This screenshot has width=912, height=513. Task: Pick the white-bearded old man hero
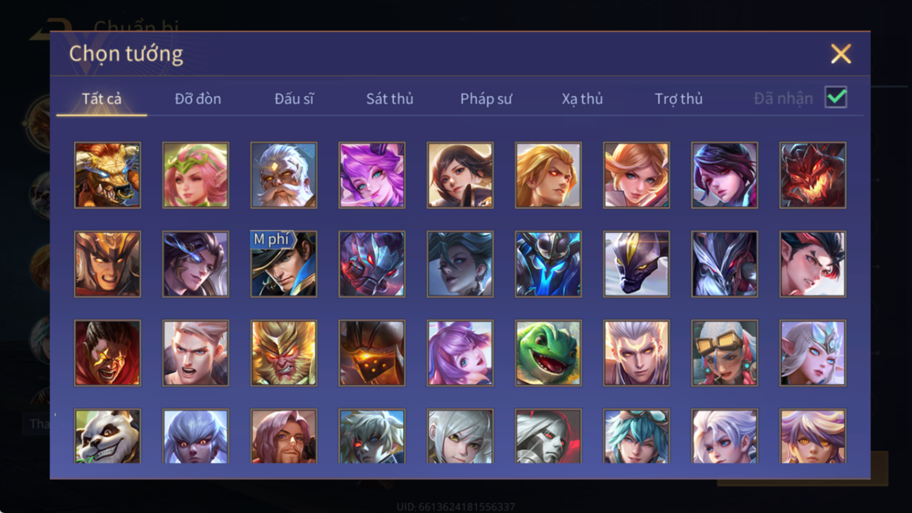[x=284, y=175]
